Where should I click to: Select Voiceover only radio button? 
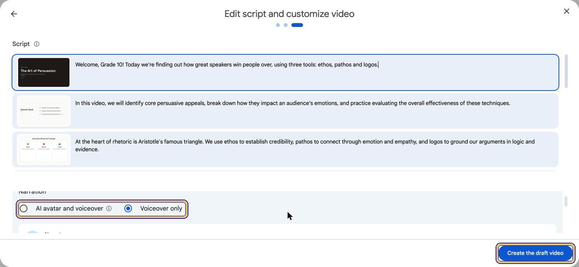point(128,208)
